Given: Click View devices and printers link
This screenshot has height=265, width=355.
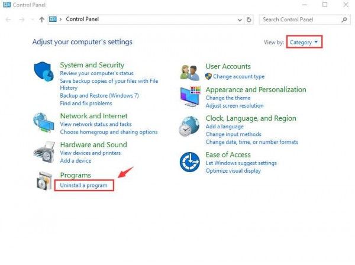Looking at the screenshot, I should [89, 153].
